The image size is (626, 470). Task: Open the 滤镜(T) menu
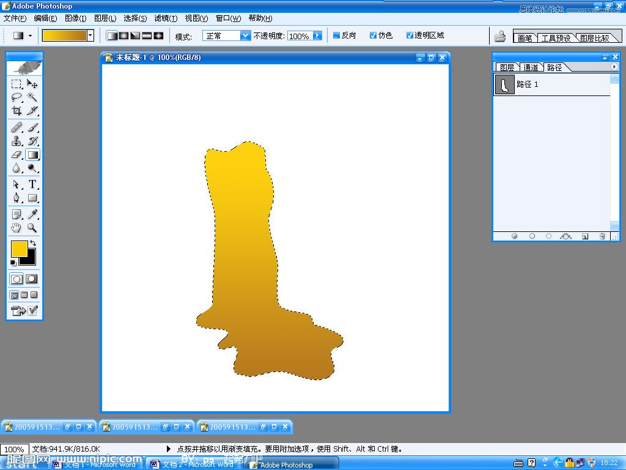pos(166,18)
